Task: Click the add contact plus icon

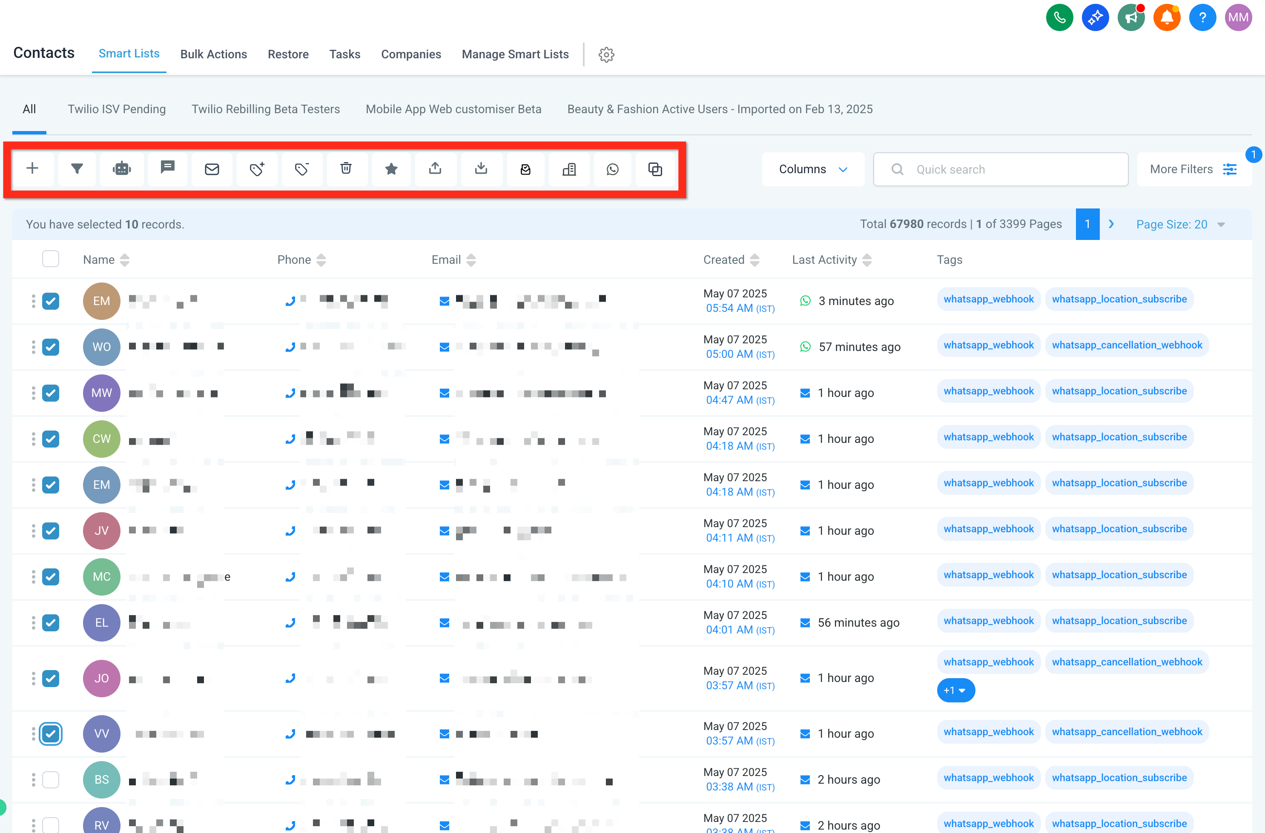Action: pyautogui.click(x=32, y=169)
